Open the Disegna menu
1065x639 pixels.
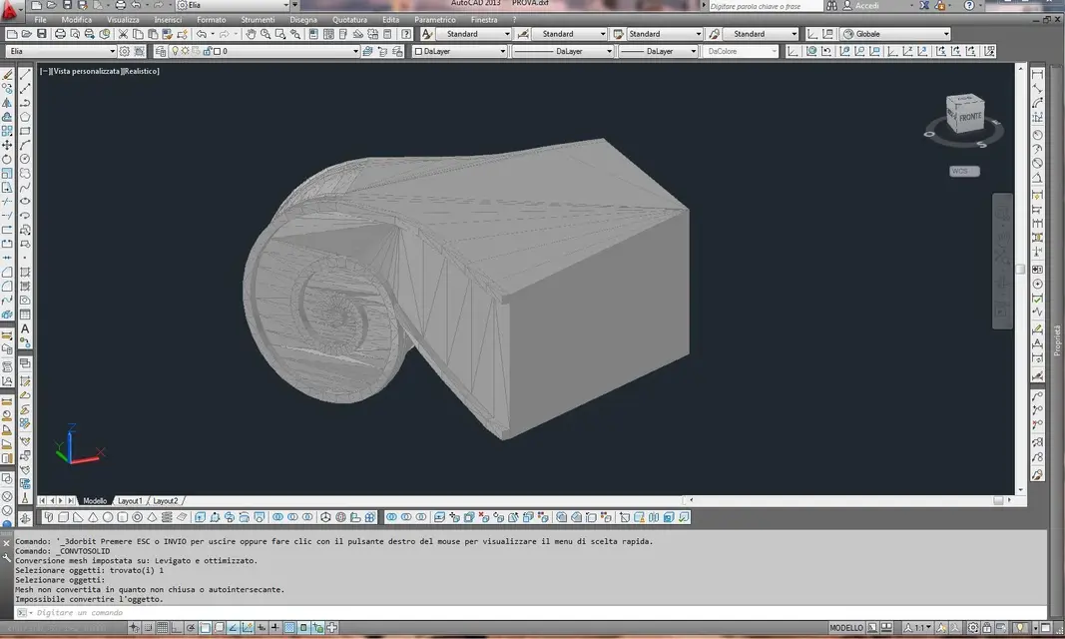302,20
